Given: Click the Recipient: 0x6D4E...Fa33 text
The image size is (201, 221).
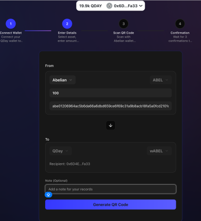Looking at the screenshot, I should click(x=70, y=164).
